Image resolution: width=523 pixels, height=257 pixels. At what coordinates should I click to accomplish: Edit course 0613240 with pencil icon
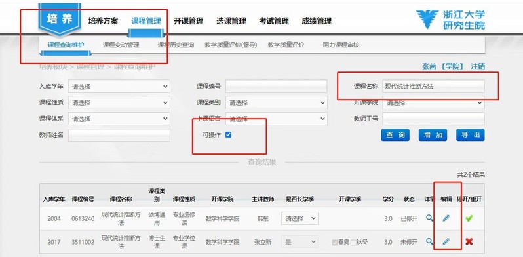point(446,218)
